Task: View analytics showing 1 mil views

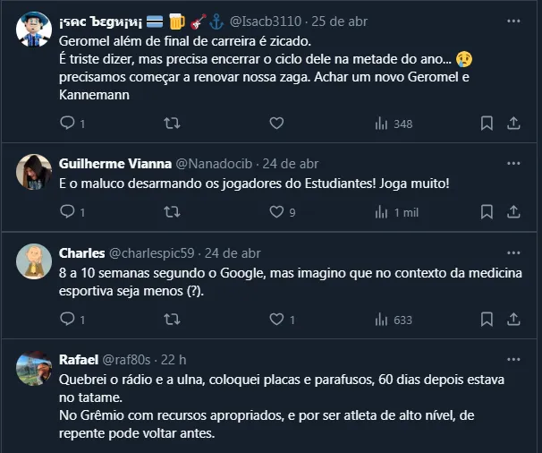Action: [x=394, y=212]
